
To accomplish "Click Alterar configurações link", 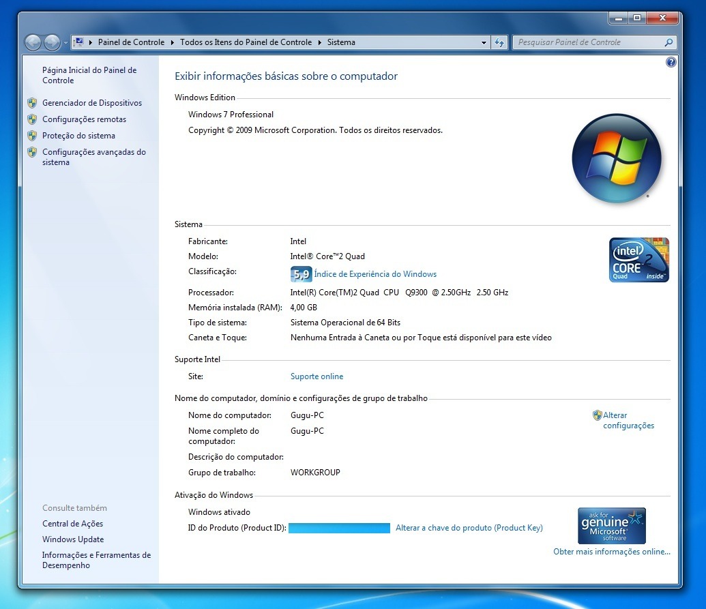I will click(x=628, y=420).
